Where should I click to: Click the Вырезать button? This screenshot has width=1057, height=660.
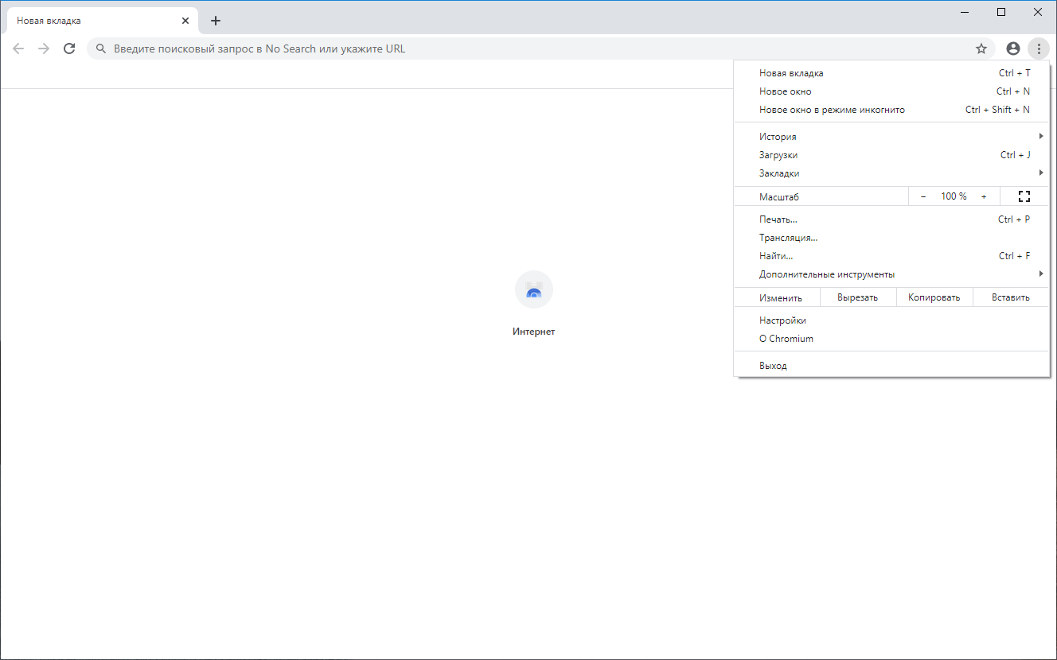[x=857, y=297]
